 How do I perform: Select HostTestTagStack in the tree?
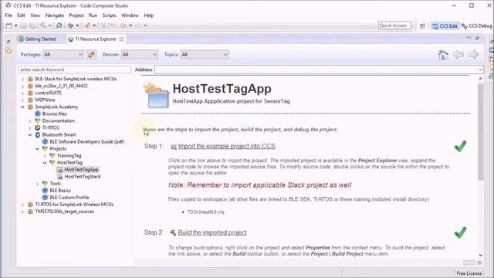(x=83, y=177)
